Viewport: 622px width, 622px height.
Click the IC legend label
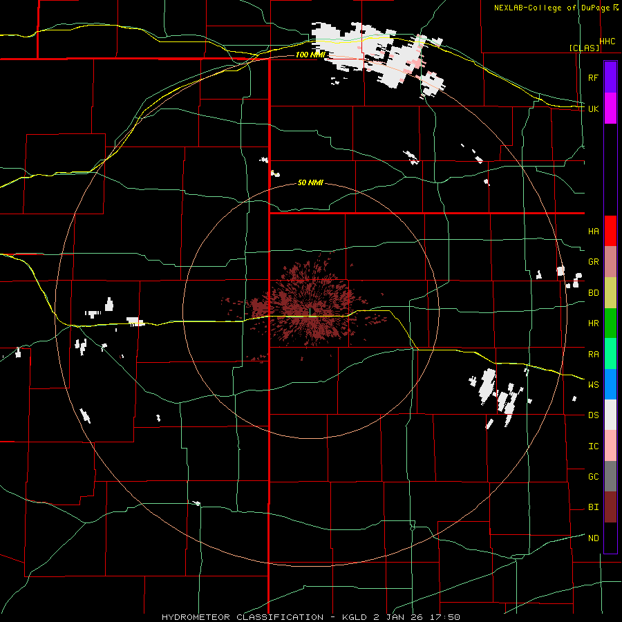593,446
